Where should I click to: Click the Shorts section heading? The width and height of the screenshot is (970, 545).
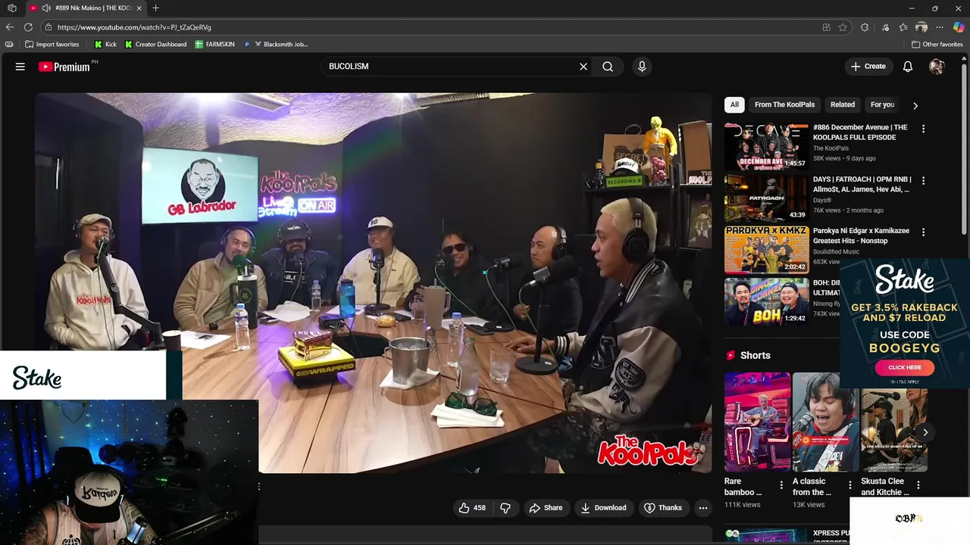tap(755, 355)
